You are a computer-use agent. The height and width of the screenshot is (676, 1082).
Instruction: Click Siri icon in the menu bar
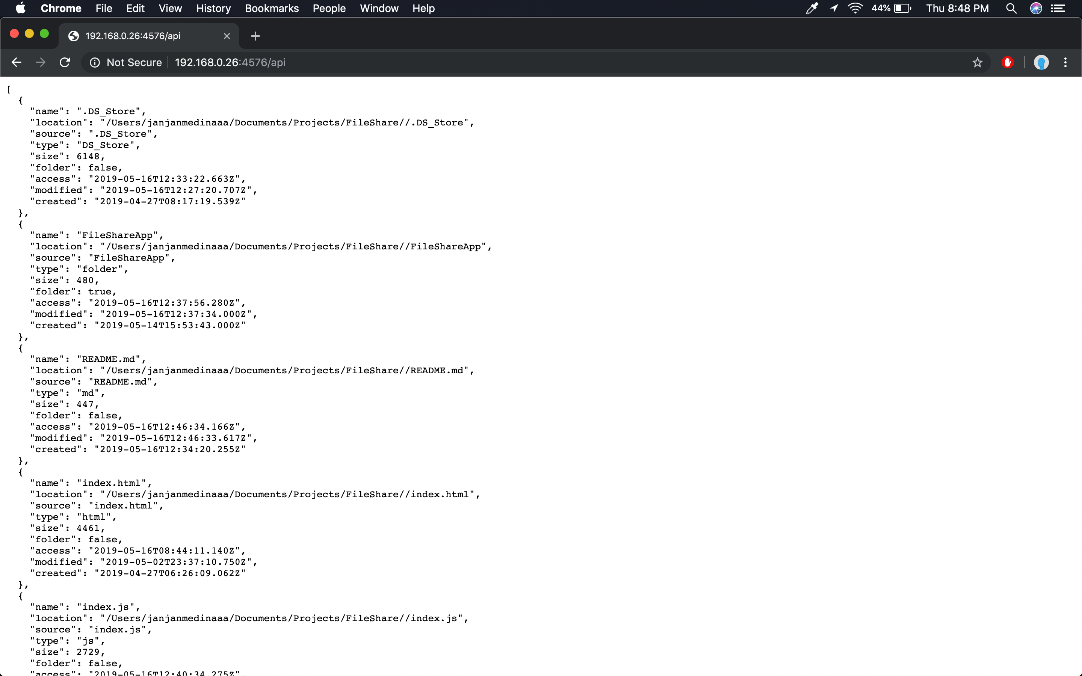[x=1036, y=8]
